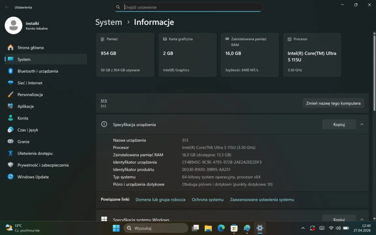Open Zaawansowane ustawienia systemu link

point(262,199)
